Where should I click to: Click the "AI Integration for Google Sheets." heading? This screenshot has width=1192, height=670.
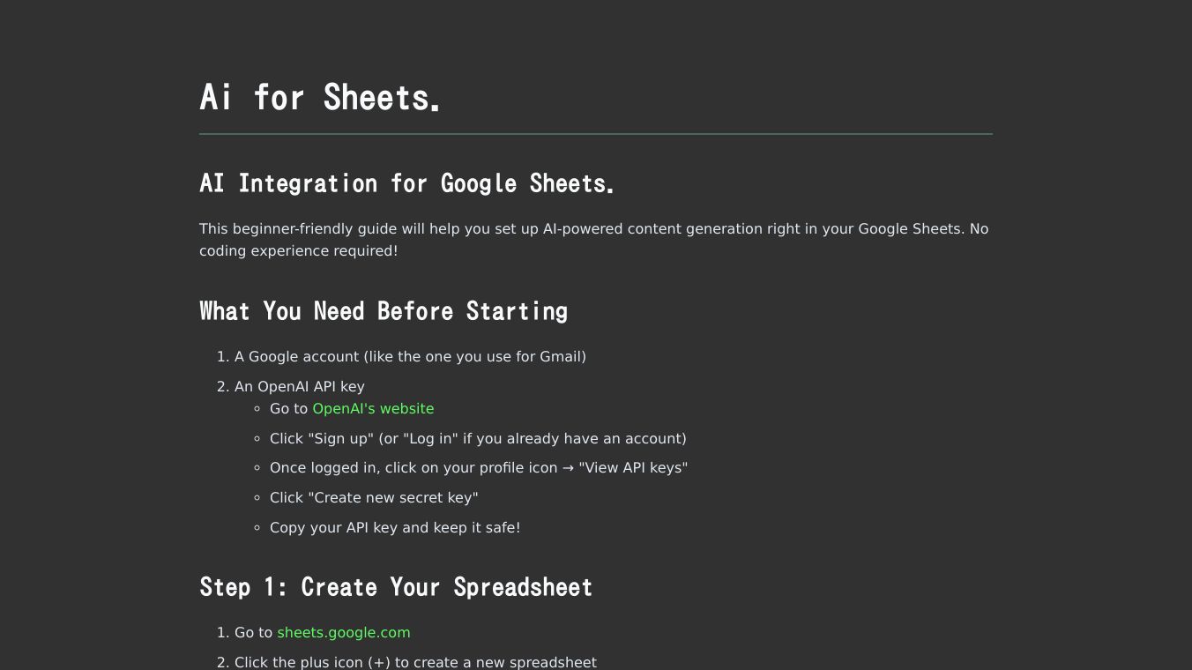pyautogui.click(x=406, y=183)
